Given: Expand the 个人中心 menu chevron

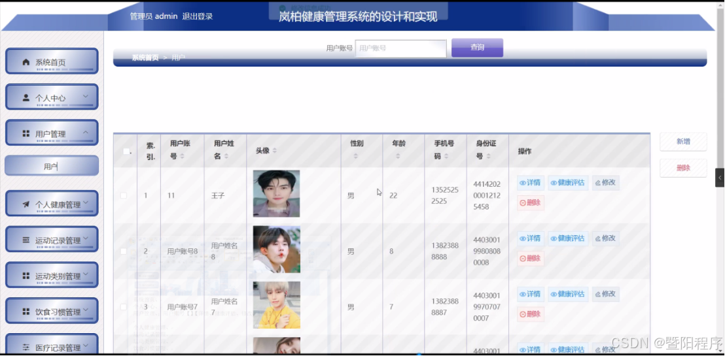Looking at the screenshot, I should tap(86, 97).
